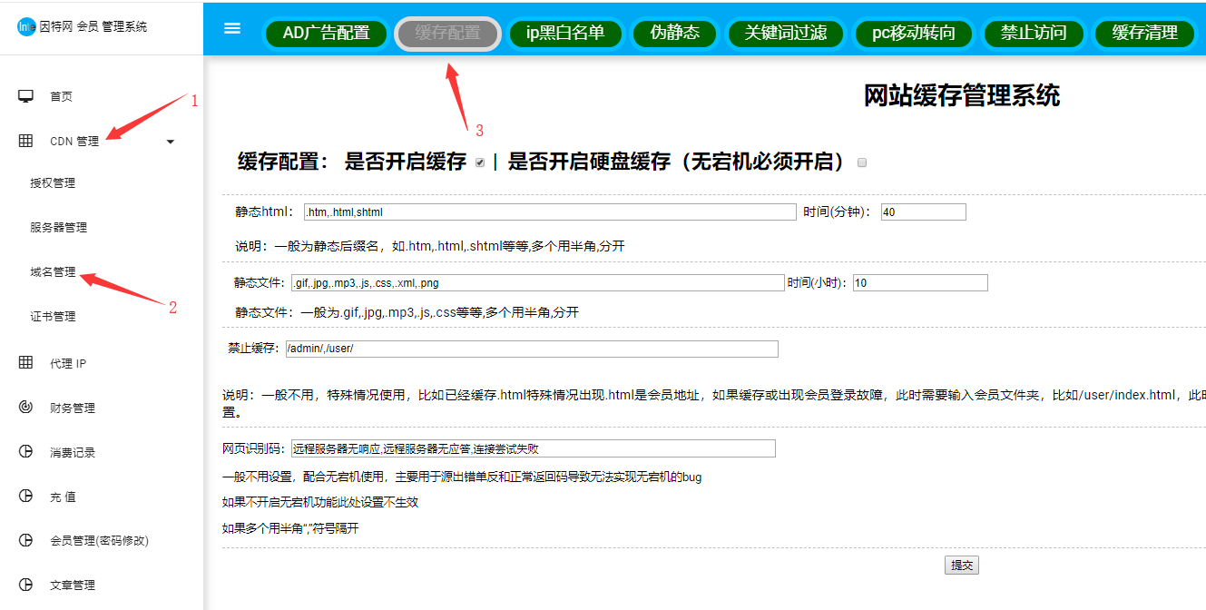
Task: Toggle the 是否开启缓存 checkbox
Action: 480,163
